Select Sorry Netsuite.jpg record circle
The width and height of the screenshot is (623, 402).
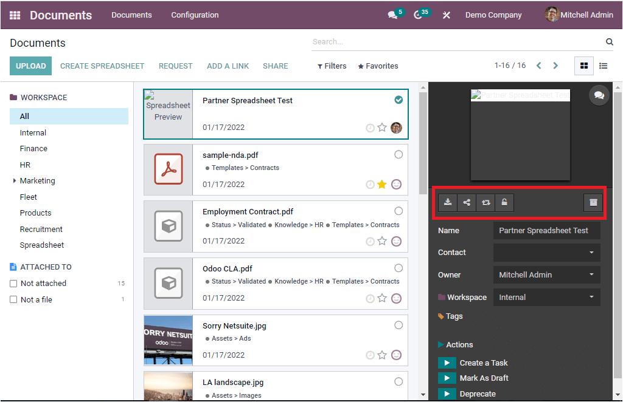click(x=399, y=325)
